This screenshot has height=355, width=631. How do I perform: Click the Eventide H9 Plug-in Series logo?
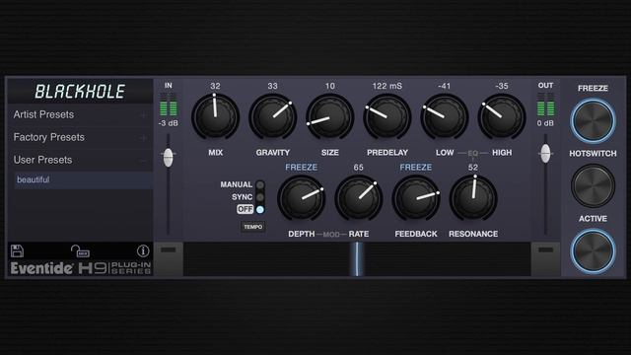pyautogui.click(x=81, y=268)
